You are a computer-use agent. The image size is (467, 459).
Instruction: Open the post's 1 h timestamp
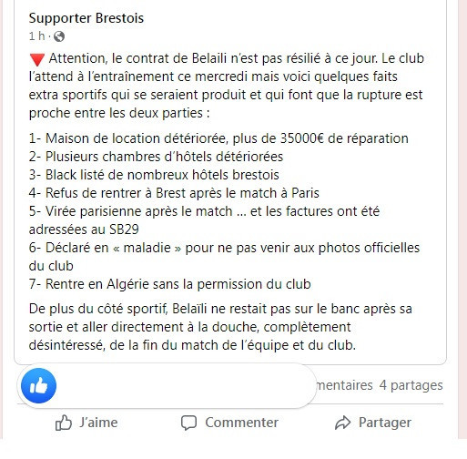(36, 36)
